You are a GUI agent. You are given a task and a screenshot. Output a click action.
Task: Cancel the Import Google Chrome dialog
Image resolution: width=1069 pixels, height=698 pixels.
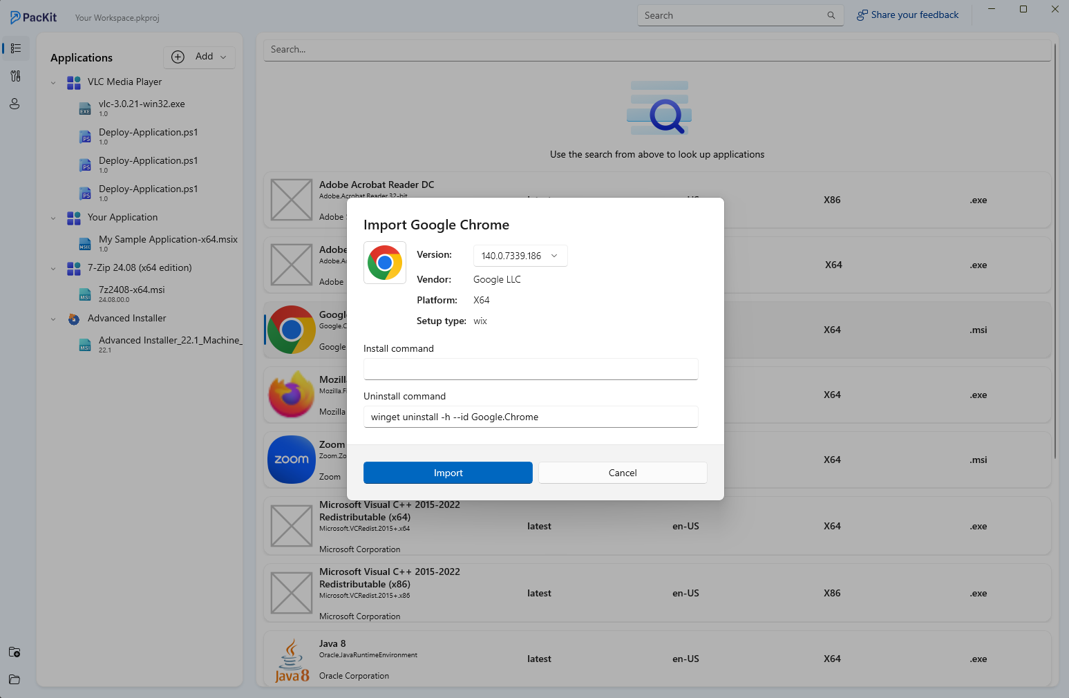pyautogui.click(x=621, y=473)
